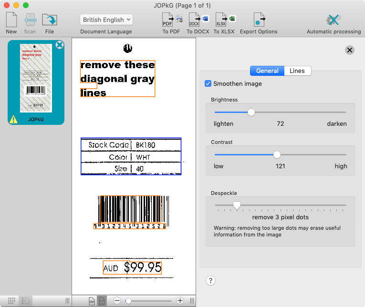Click the Document Language label
This screenshot has width=365, height=307.
coord(106,31)
